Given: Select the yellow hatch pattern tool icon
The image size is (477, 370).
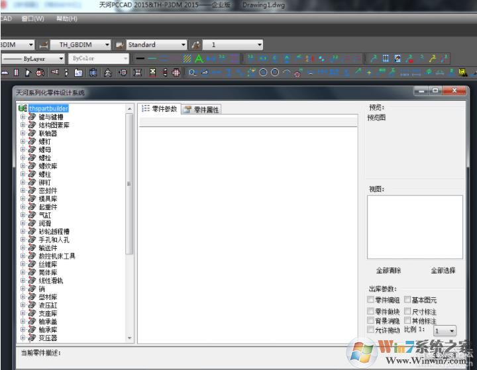Looking at the screenshot, I should [x=187, y=58].
